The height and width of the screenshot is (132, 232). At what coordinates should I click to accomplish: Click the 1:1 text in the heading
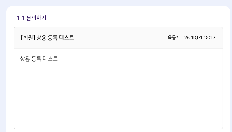coord(21,18)
